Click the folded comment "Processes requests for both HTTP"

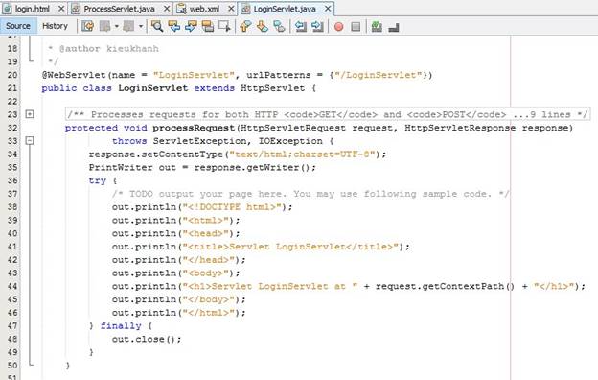(327, 114)
